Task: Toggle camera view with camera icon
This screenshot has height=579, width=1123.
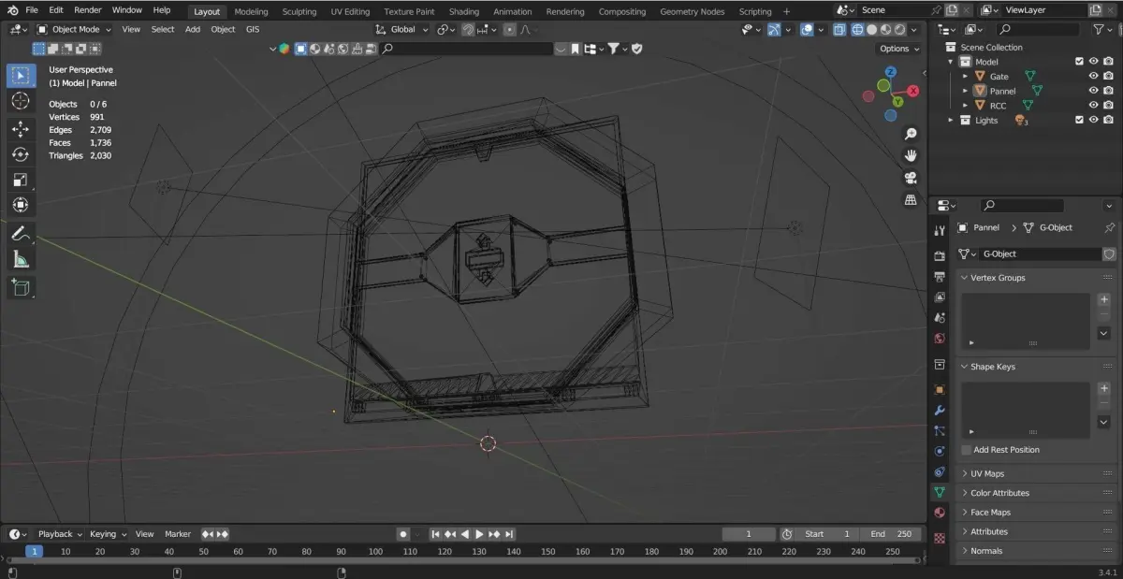Action: point(911,178)
